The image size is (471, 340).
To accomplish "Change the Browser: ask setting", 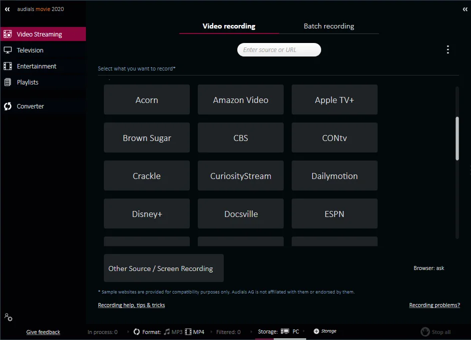I will (x=429, y=268).
